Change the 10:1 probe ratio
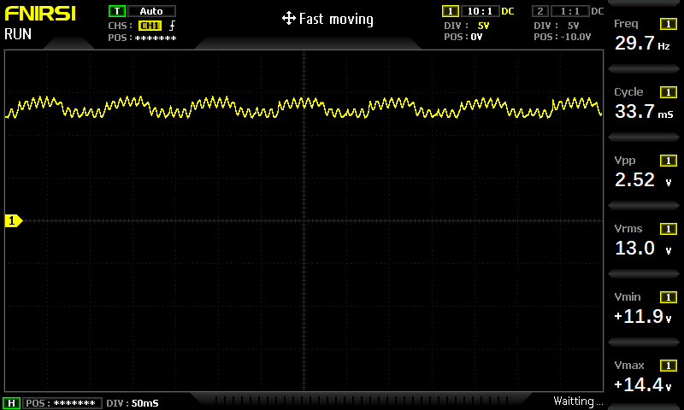 (x=480, y=11)
